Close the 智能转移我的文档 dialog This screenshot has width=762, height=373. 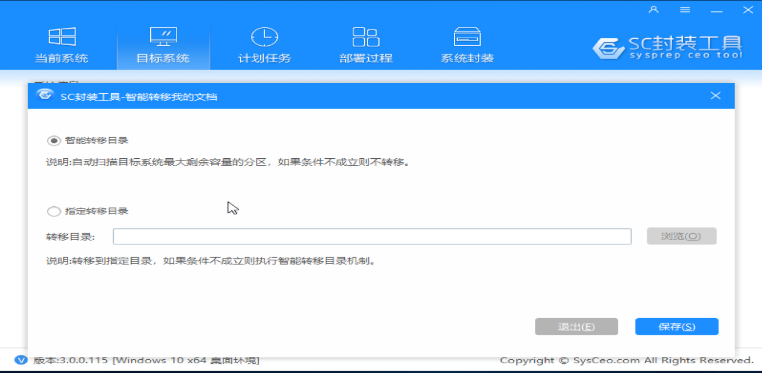pos(716,95)
